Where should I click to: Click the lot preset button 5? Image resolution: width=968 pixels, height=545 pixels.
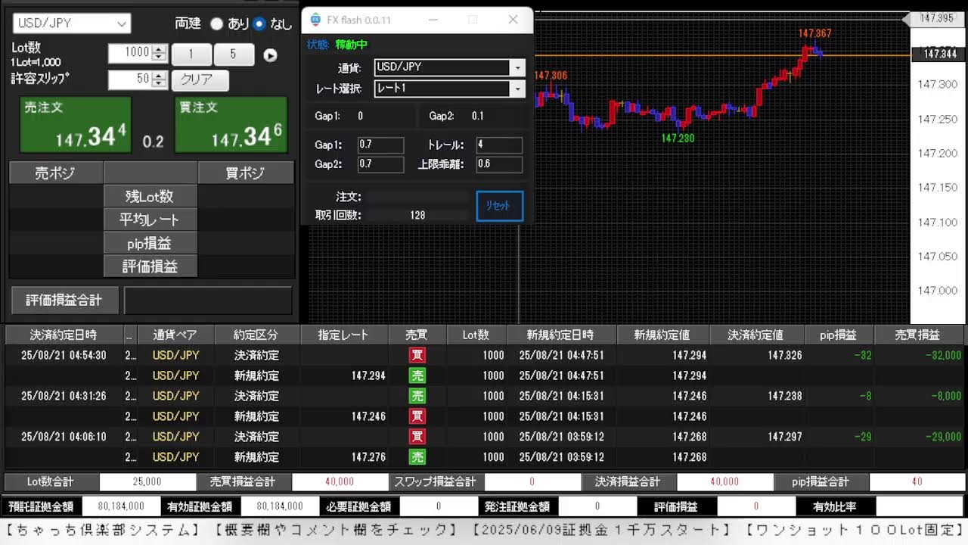[x=234, y=54]
